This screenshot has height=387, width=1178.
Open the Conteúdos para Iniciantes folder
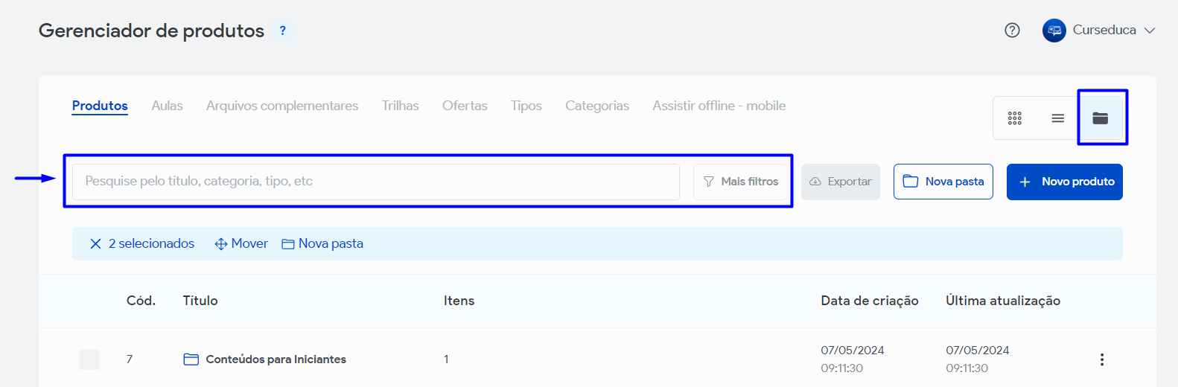click(x=276, y=359)
